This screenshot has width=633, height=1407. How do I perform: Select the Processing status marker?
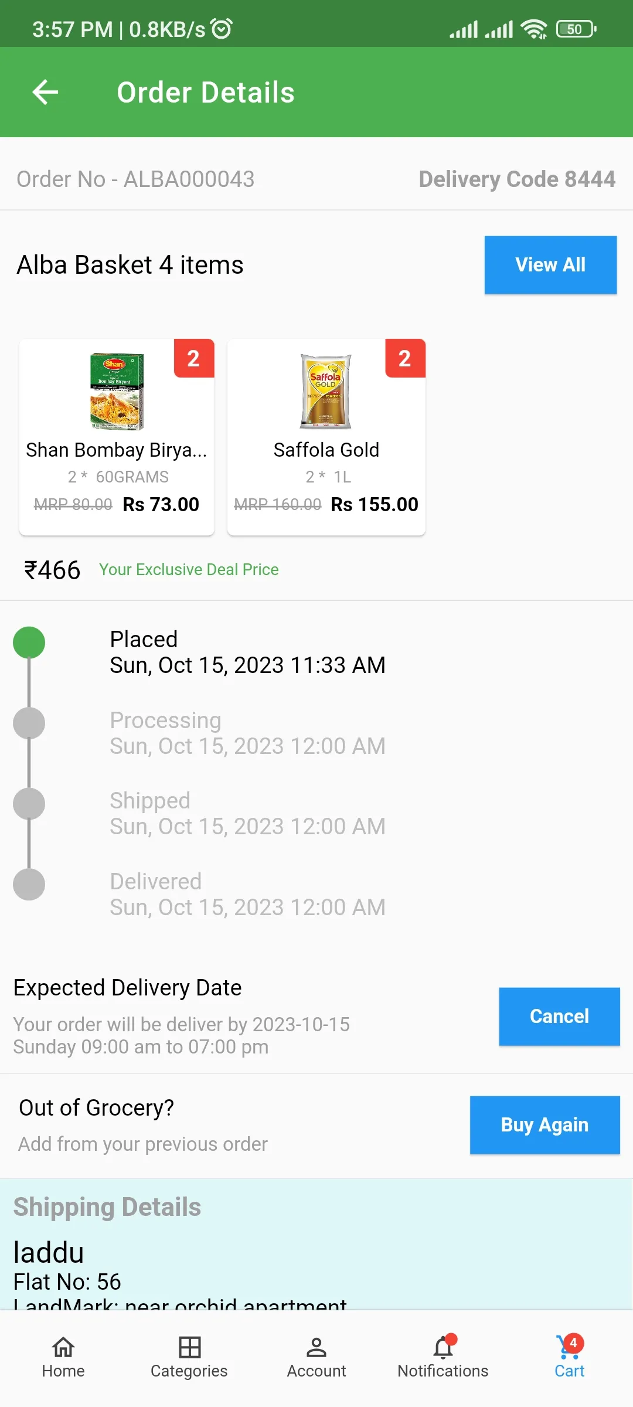click(x=29, y=723)
